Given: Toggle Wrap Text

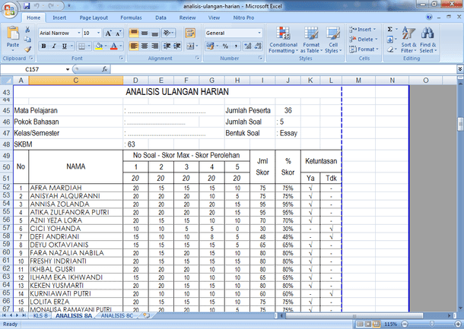Looking at the screenshot, I should click(190, 33).
